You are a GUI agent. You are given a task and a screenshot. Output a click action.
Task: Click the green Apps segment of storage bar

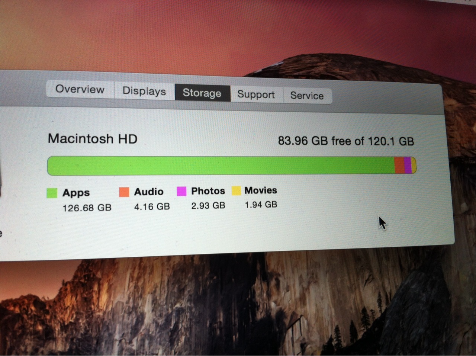tap(221, 166)
